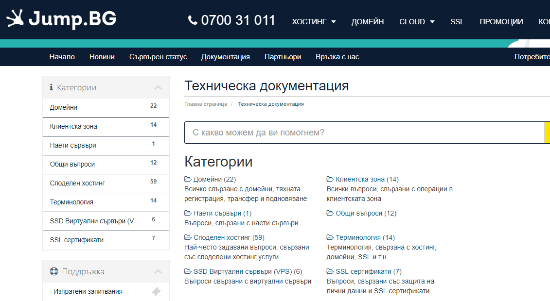The width and height of the screenshot is (550, 301).
Task: Click folder icon next to Домейни (22)
Action: click(x=188, y=179)
